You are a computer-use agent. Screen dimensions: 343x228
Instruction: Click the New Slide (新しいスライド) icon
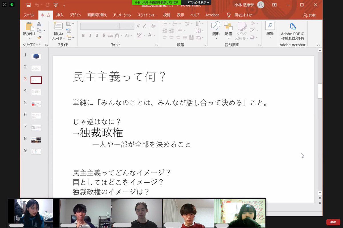[x=58, y=26]
